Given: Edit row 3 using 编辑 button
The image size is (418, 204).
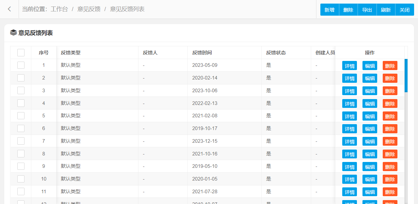Looking at the screenshot, I should [370, 91].
